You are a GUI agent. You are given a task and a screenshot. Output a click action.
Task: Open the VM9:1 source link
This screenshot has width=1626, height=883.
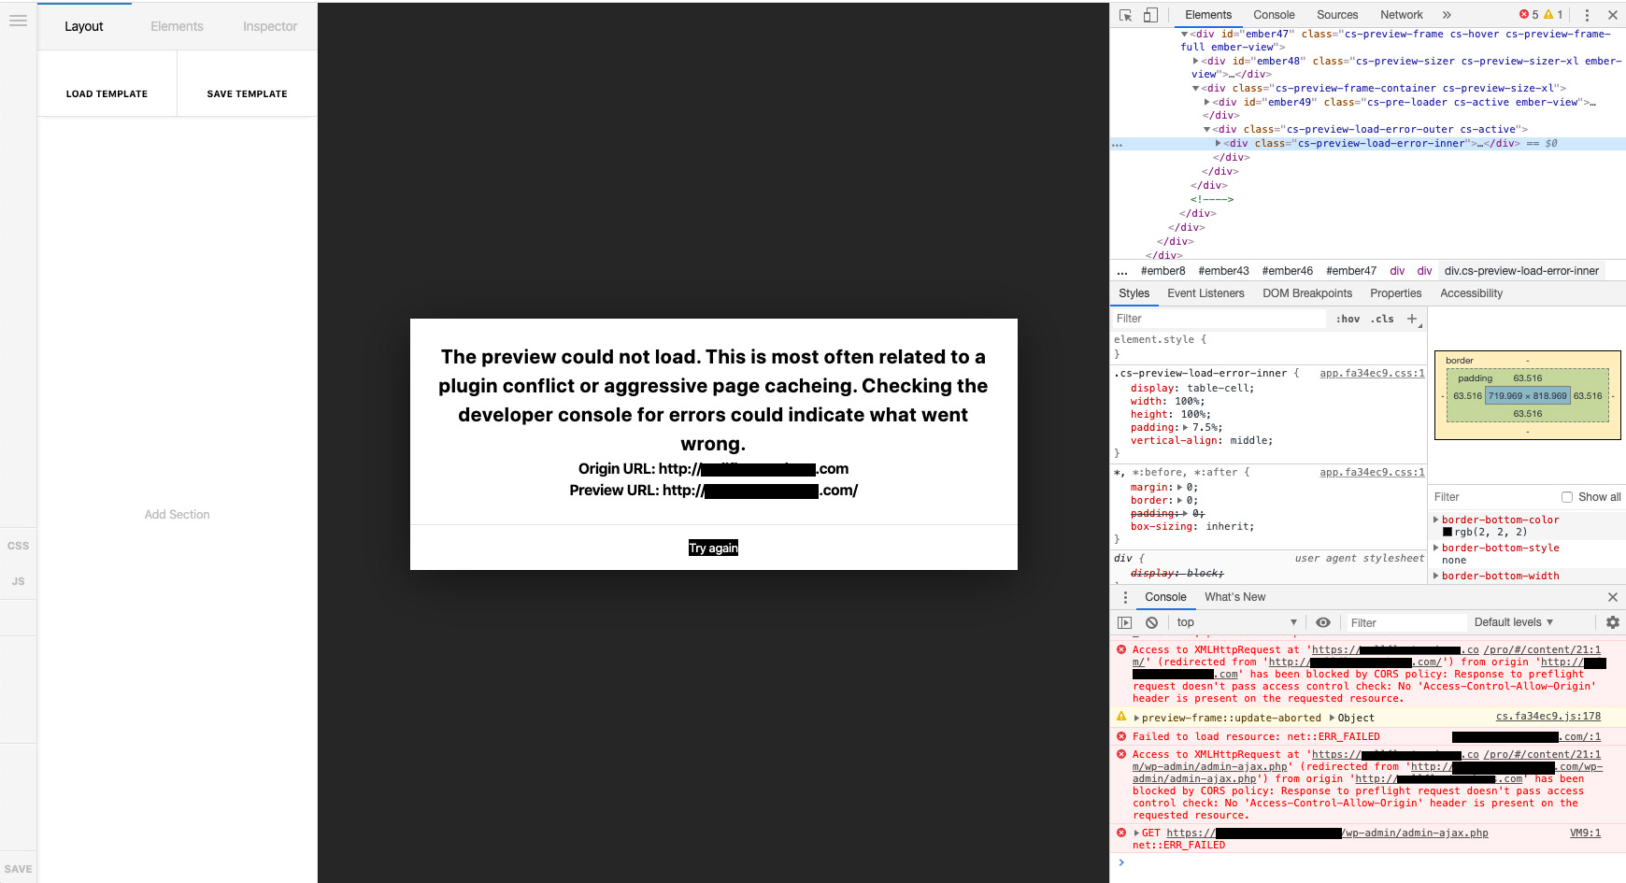(1585, 833)
